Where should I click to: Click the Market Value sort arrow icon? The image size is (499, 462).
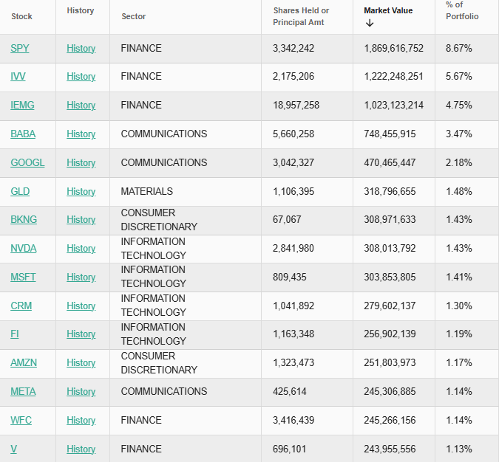click(x=370, y=23)
